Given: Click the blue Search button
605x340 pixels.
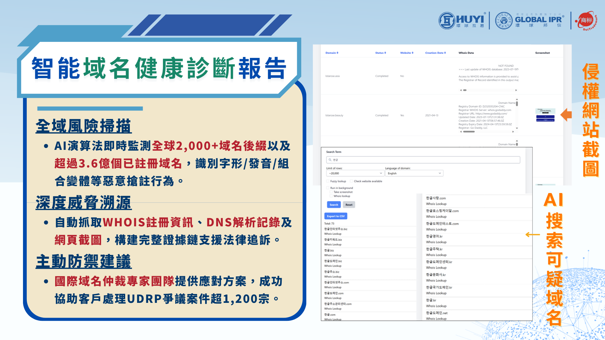Looking at the screenshot, I should [334, 205].
